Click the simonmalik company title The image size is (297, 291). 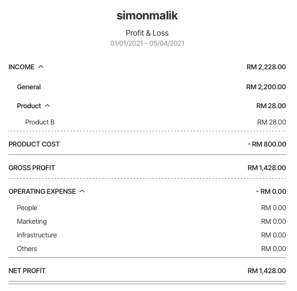point(147,16)
